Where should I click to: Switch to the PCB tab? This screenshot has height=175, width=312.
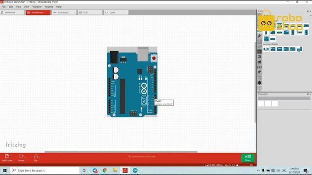tap(90, 13)
